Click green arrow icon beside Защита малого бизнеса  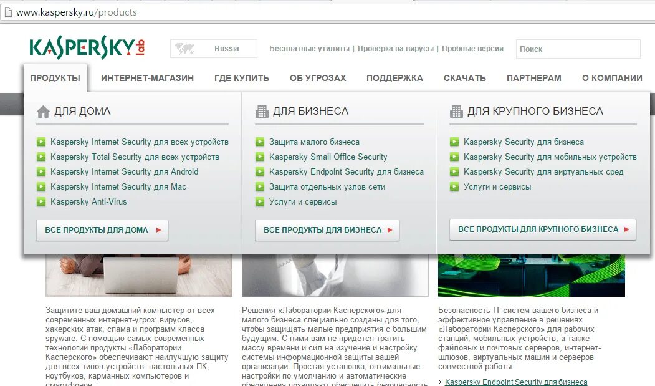tap(260, 142)
